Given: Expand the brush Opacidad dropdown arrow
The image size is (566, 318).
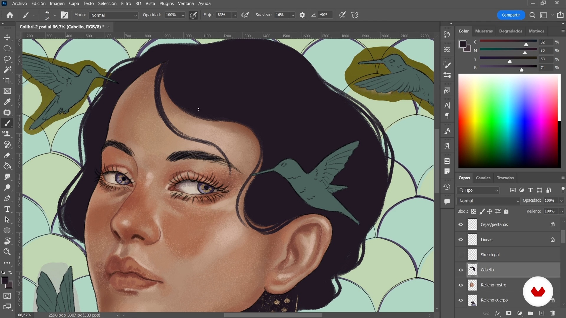Looking at the screenshot, I should pyautogui.click(x=183, y=15).
